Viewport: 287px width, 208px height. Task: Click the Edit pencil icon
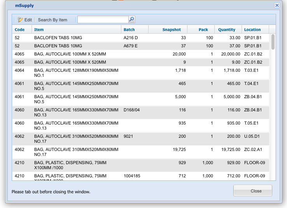(x=21, y=20)
